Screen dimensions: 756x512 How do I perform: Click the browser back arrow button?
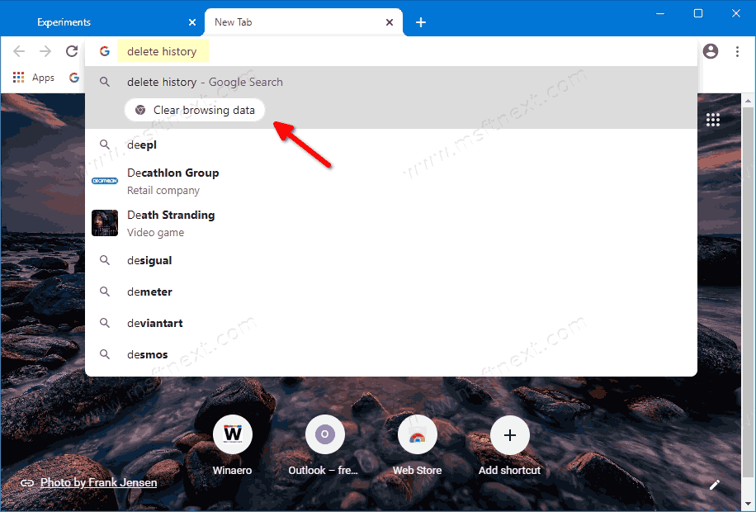[x=19, y=51]
